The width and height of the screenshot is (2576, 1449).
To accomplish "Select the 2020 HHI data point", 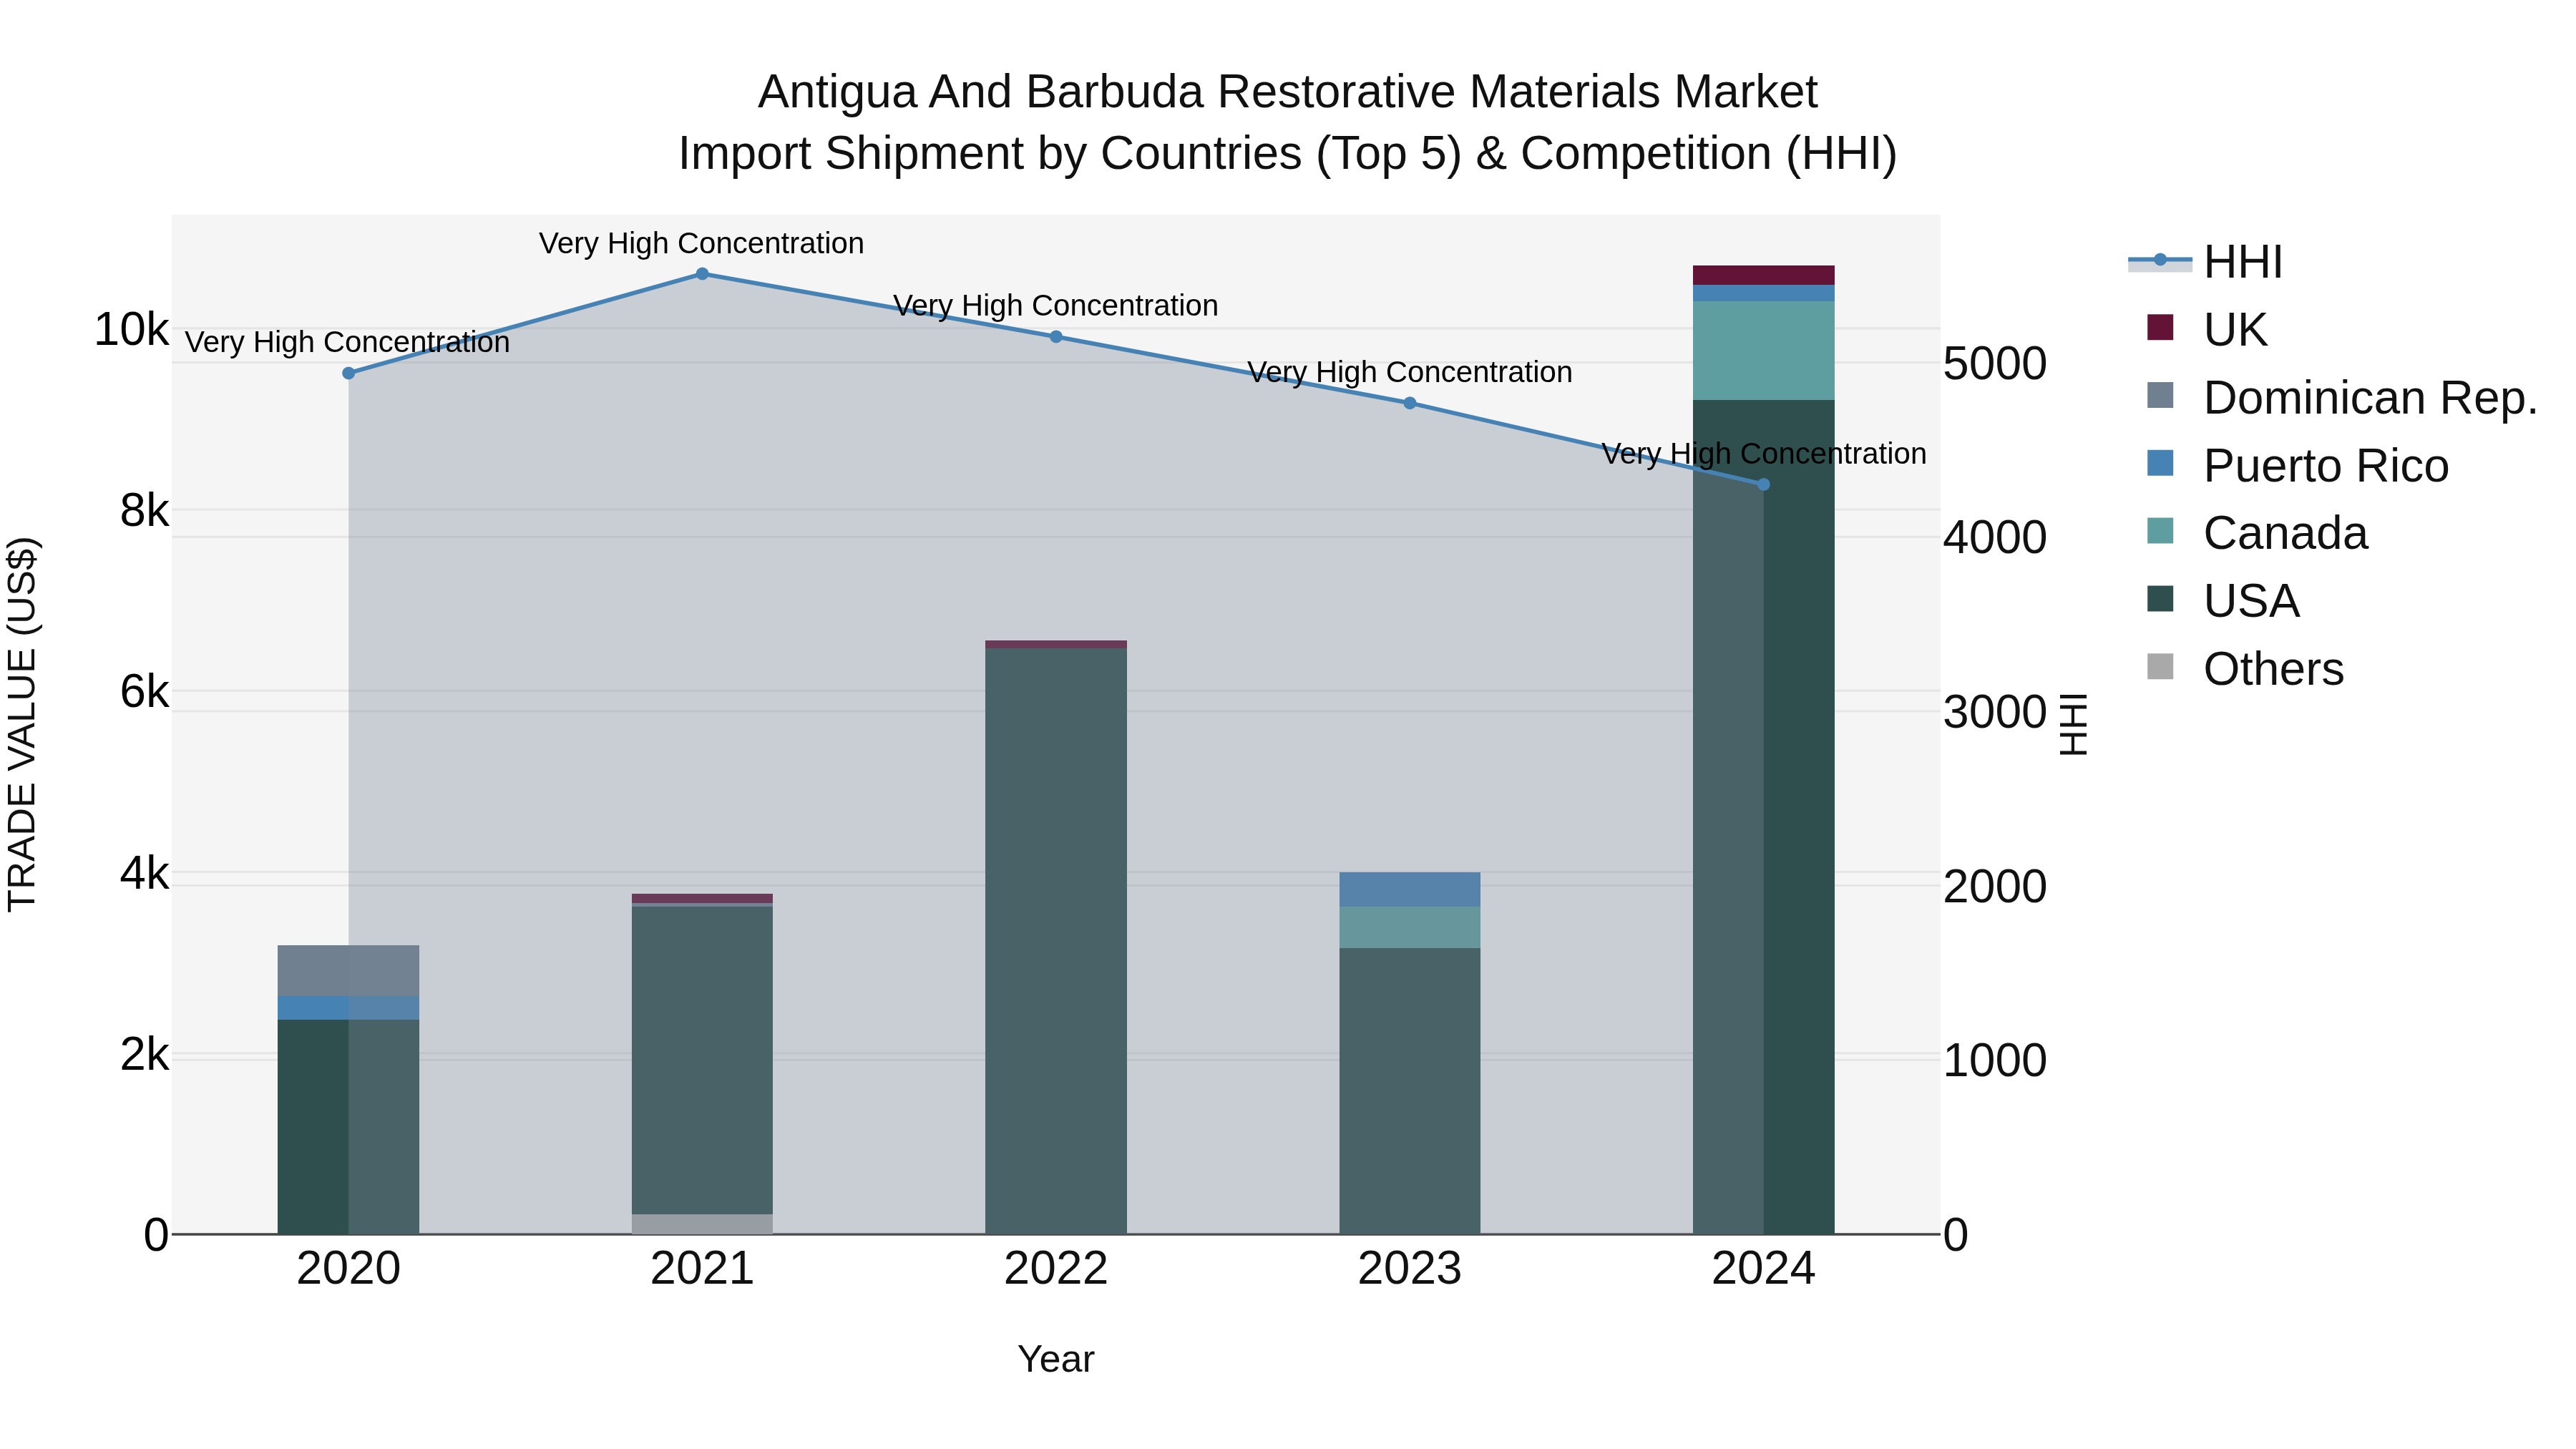I will click(x=349, y=373).
